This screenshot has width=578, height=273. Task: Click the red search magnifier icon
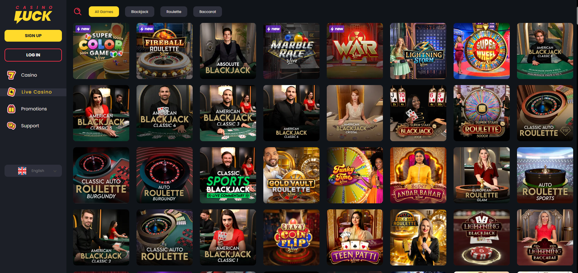[78, 11]
